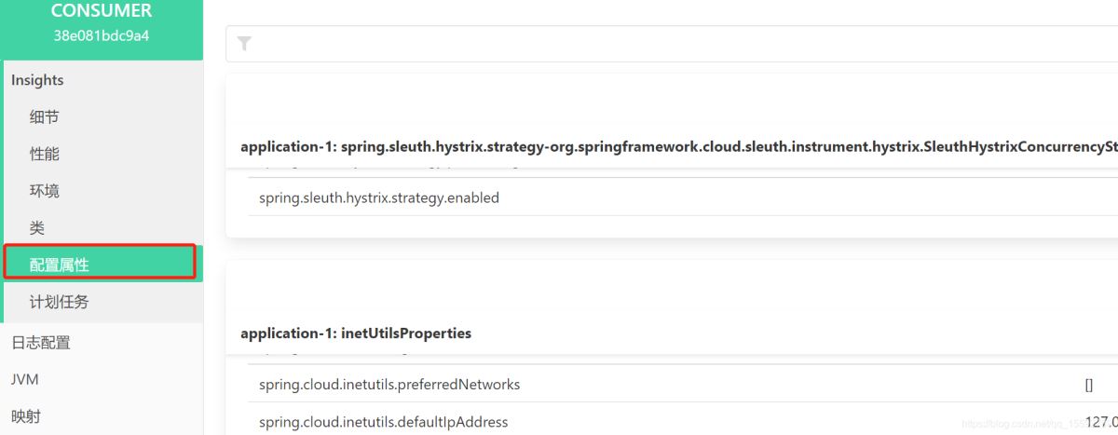Screen dimensions: 1118x435
Task: Select the 类 sidebar item
Action: tap(37, 227)
